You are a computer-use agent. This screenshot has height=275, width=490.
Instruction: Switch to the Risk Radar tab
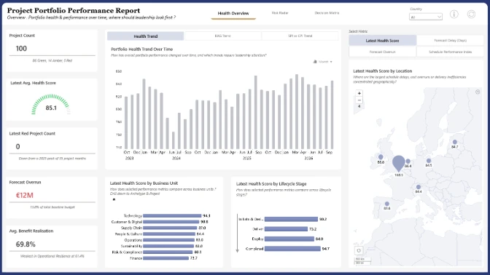(x=280, y=13)
